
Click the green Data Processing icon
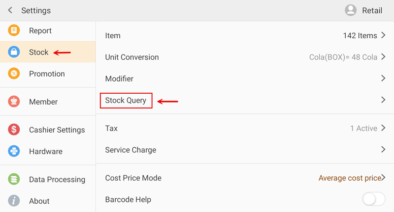point(14,179)
